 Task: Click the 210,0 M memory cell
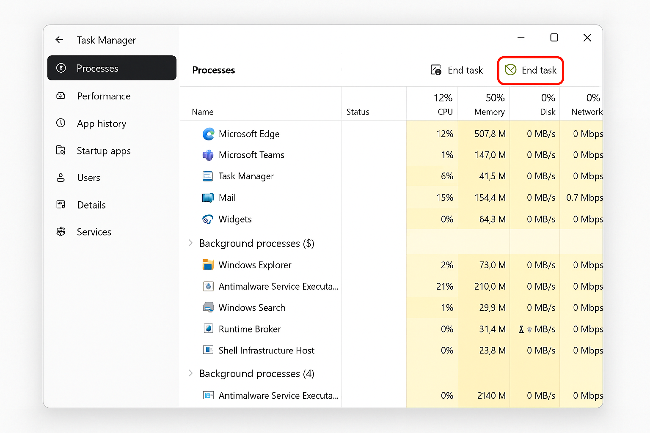(x=490, y=287)
